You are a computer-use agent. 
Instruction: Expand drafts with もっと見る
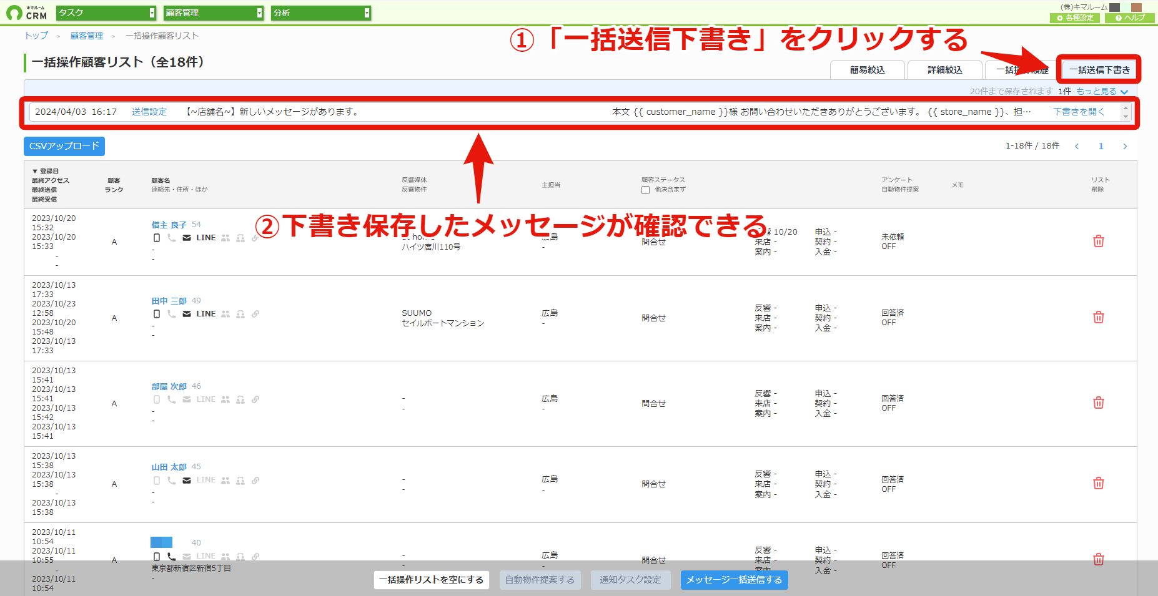point(1102,91)
